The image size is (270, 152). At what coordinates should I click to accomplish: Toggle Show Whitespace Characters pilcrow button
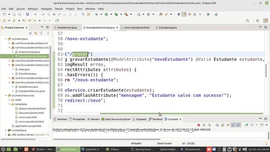200,14
